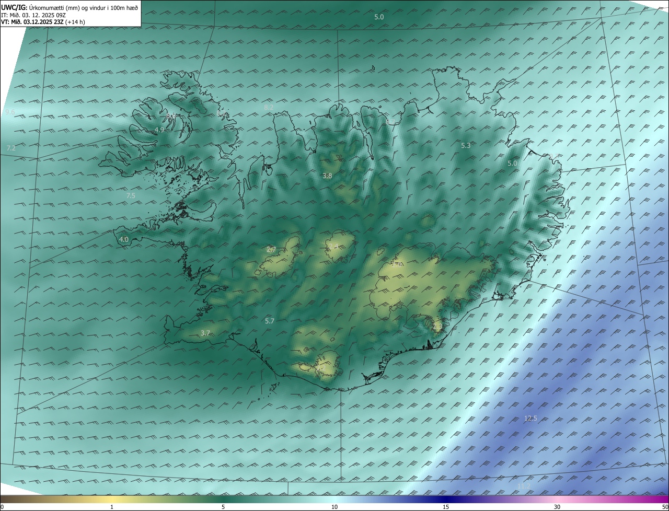The height and width of the screenshot is (511, 669).
Task: Click the 3.7 value on Reykjanes peninsula
Action: coord(205,333)
